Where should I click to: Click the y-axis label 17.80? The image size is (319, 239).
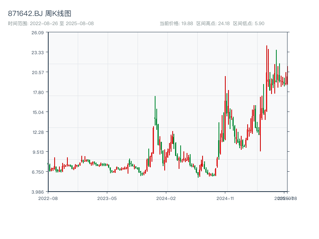click(x=38, y=92)
